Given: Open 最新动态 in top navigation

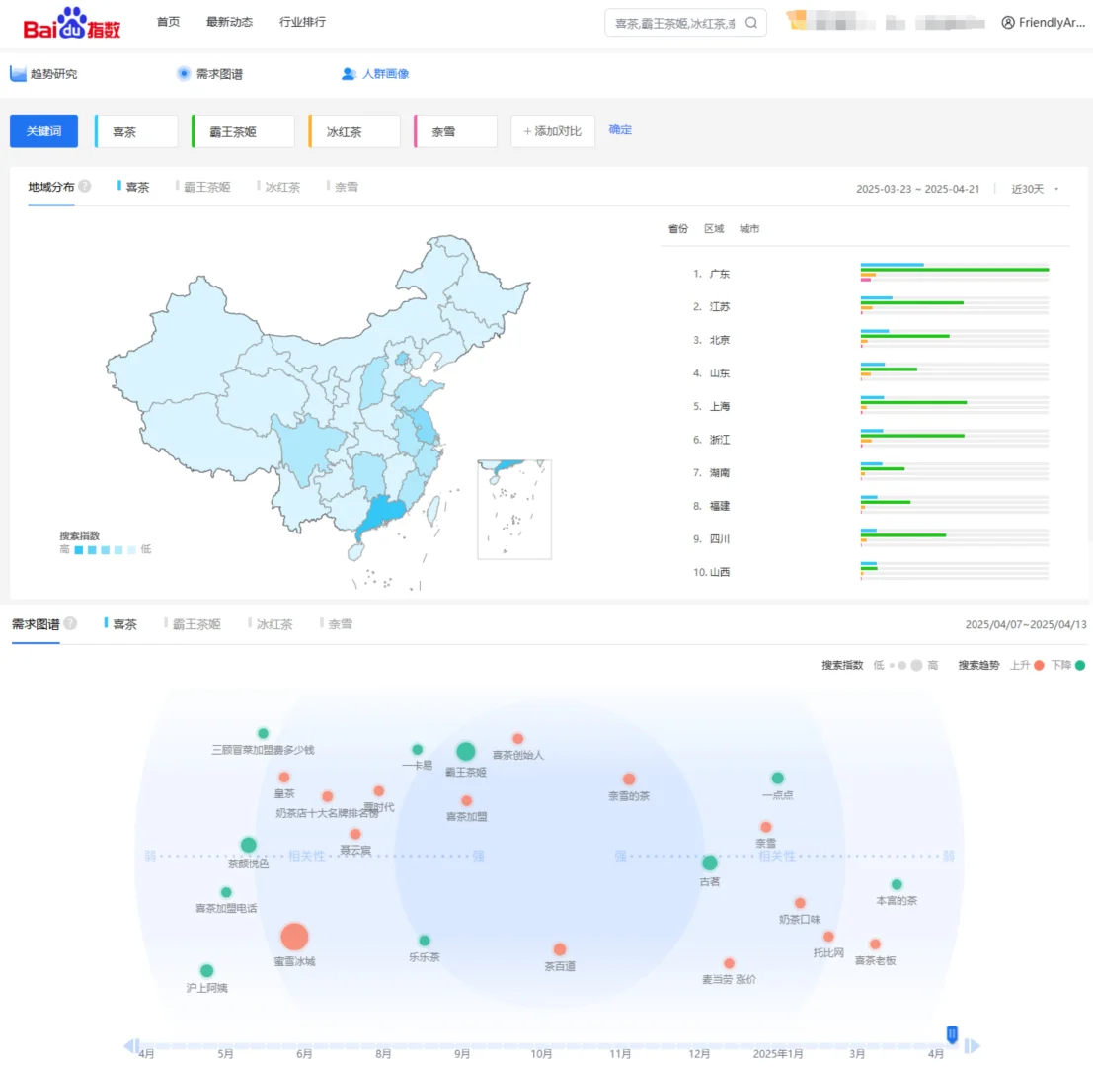Looking at the screenshot, I should point(229,22).
